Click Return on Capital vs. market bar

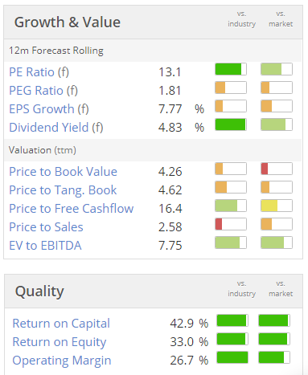[x=274, y=320]
